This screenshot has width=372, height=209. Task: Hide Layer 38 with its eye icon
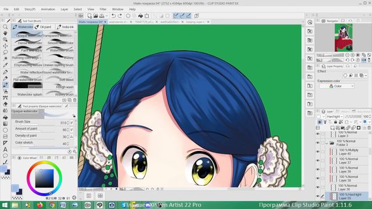click(318, 178)
